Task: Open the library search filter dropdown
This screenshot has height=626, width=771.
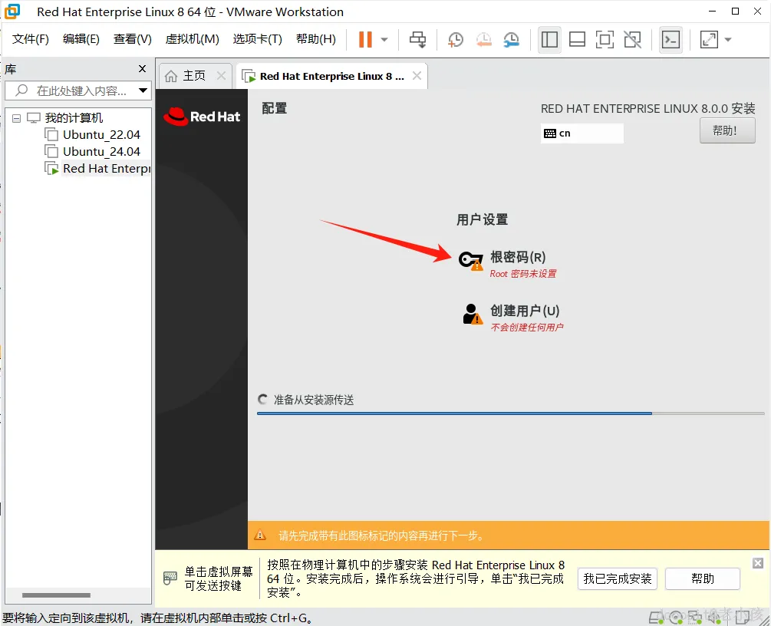Action: 143,91
